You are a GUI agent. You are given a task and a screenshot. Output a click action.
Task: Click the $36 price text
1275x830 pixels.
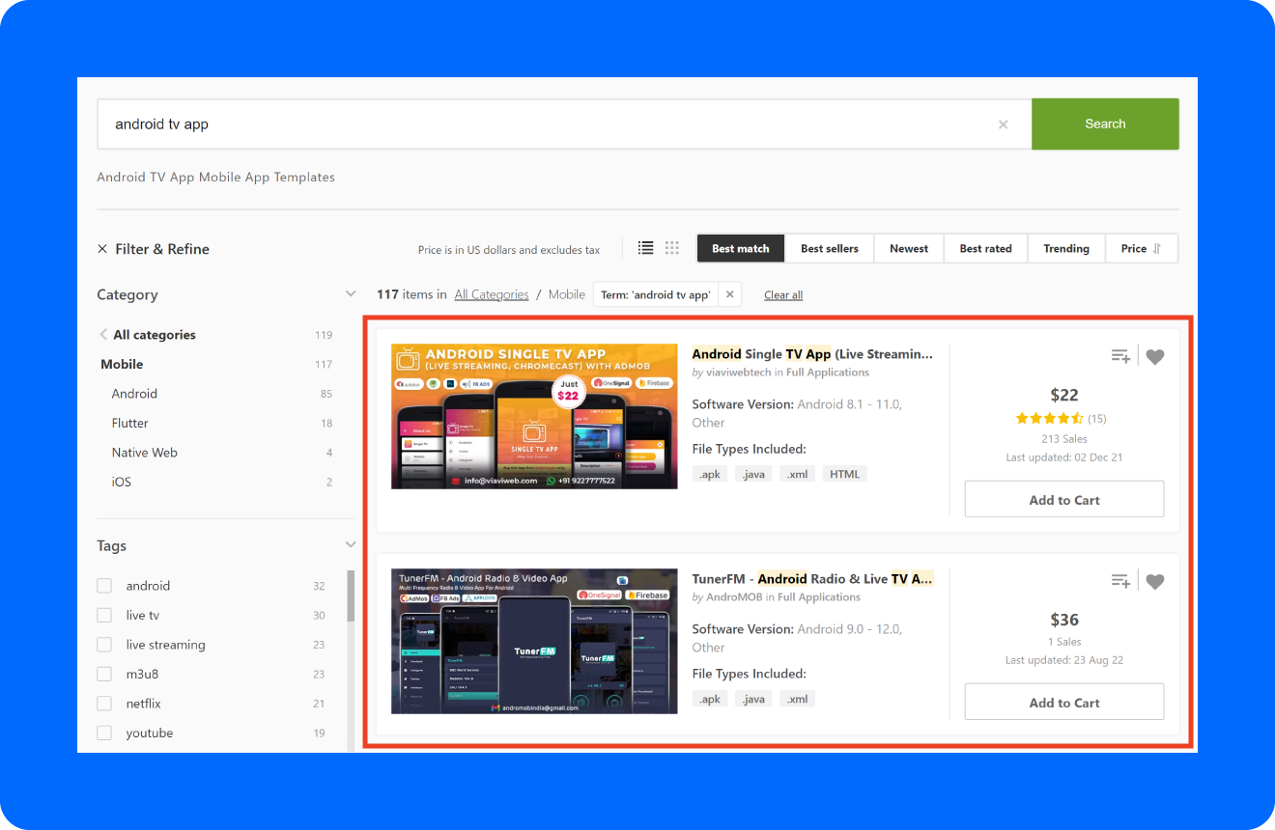point(1064,620)
